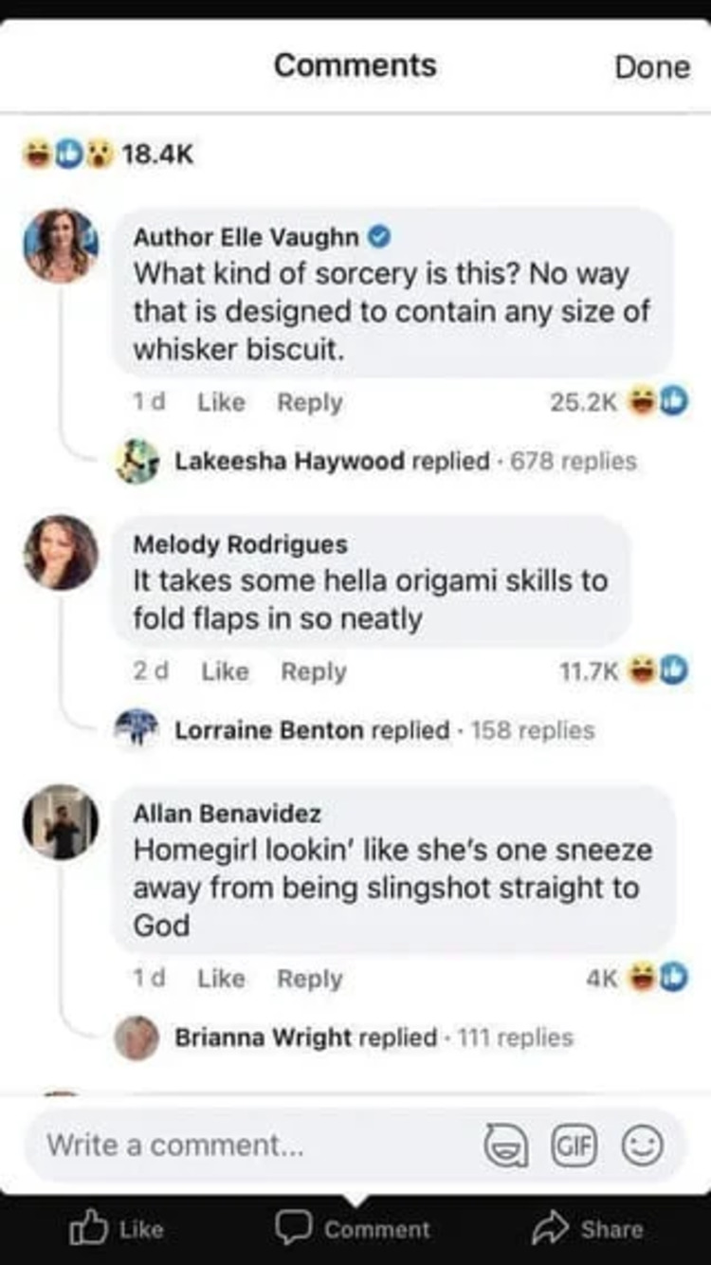711x1265 pixels.
Task: Tap the thumbs-up Like icon in bottom bar
Action: (88, 1229)
